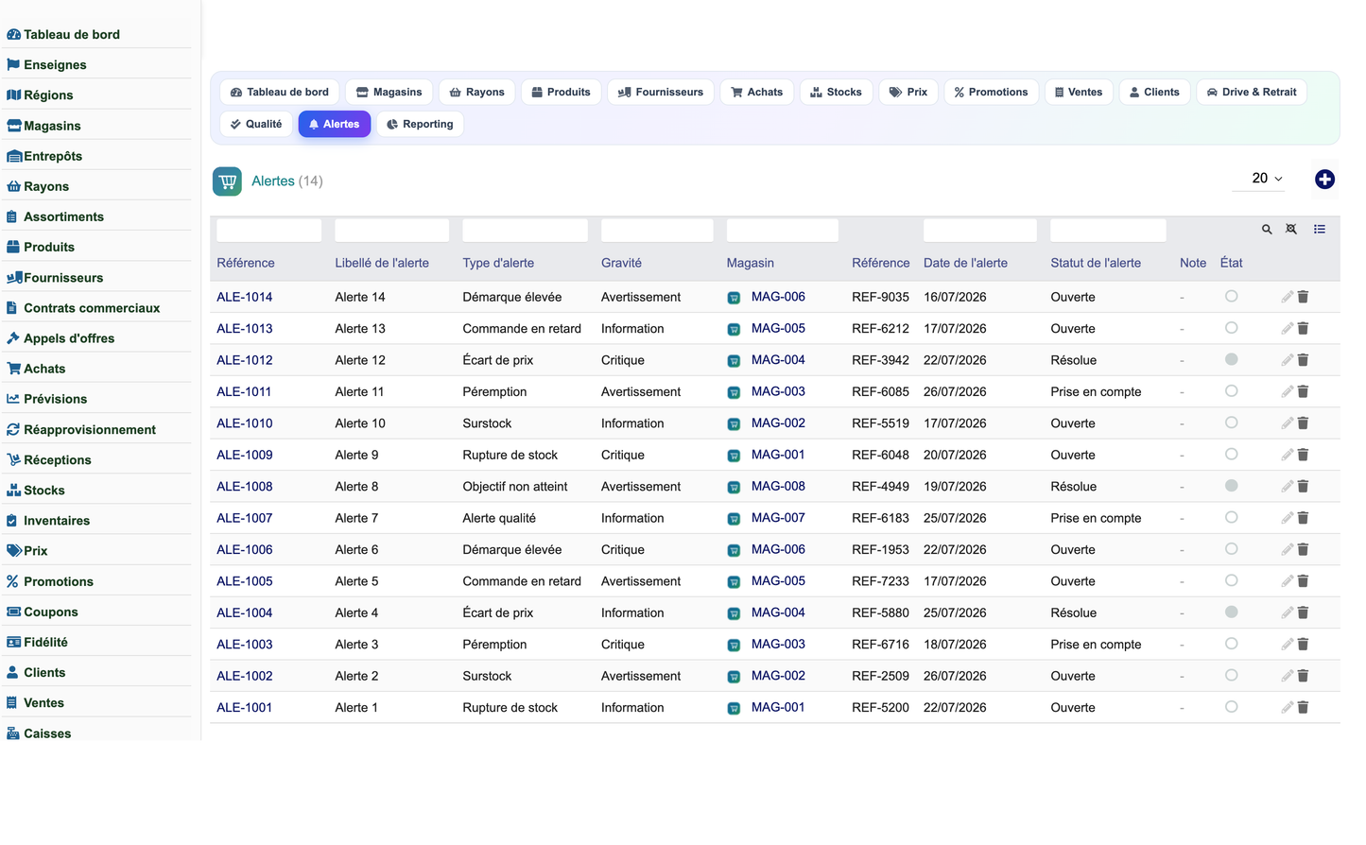
Task: Delete ALE-1008 with its trash icon
Action: [x=1303, y=487]
